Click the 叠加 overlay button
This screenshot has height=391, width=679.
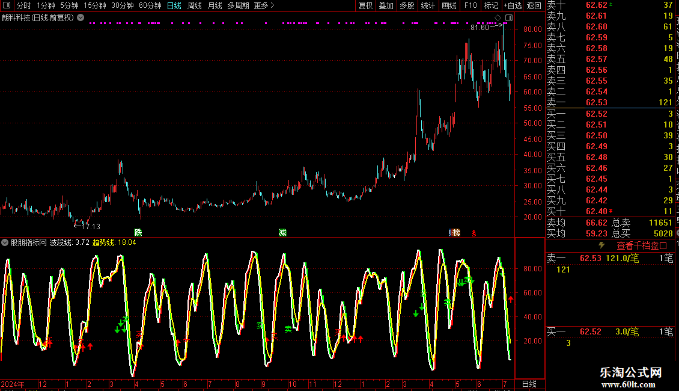click(x=386, y=5)
